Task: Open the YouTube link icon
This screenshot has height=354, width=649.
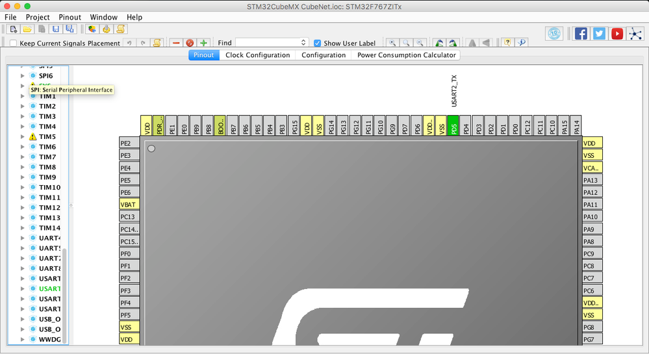Action: point(617,34)
